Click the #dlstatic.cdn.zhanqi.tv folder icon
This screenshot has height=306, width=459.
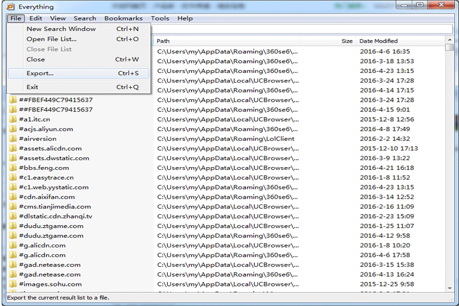click(13, 216)
